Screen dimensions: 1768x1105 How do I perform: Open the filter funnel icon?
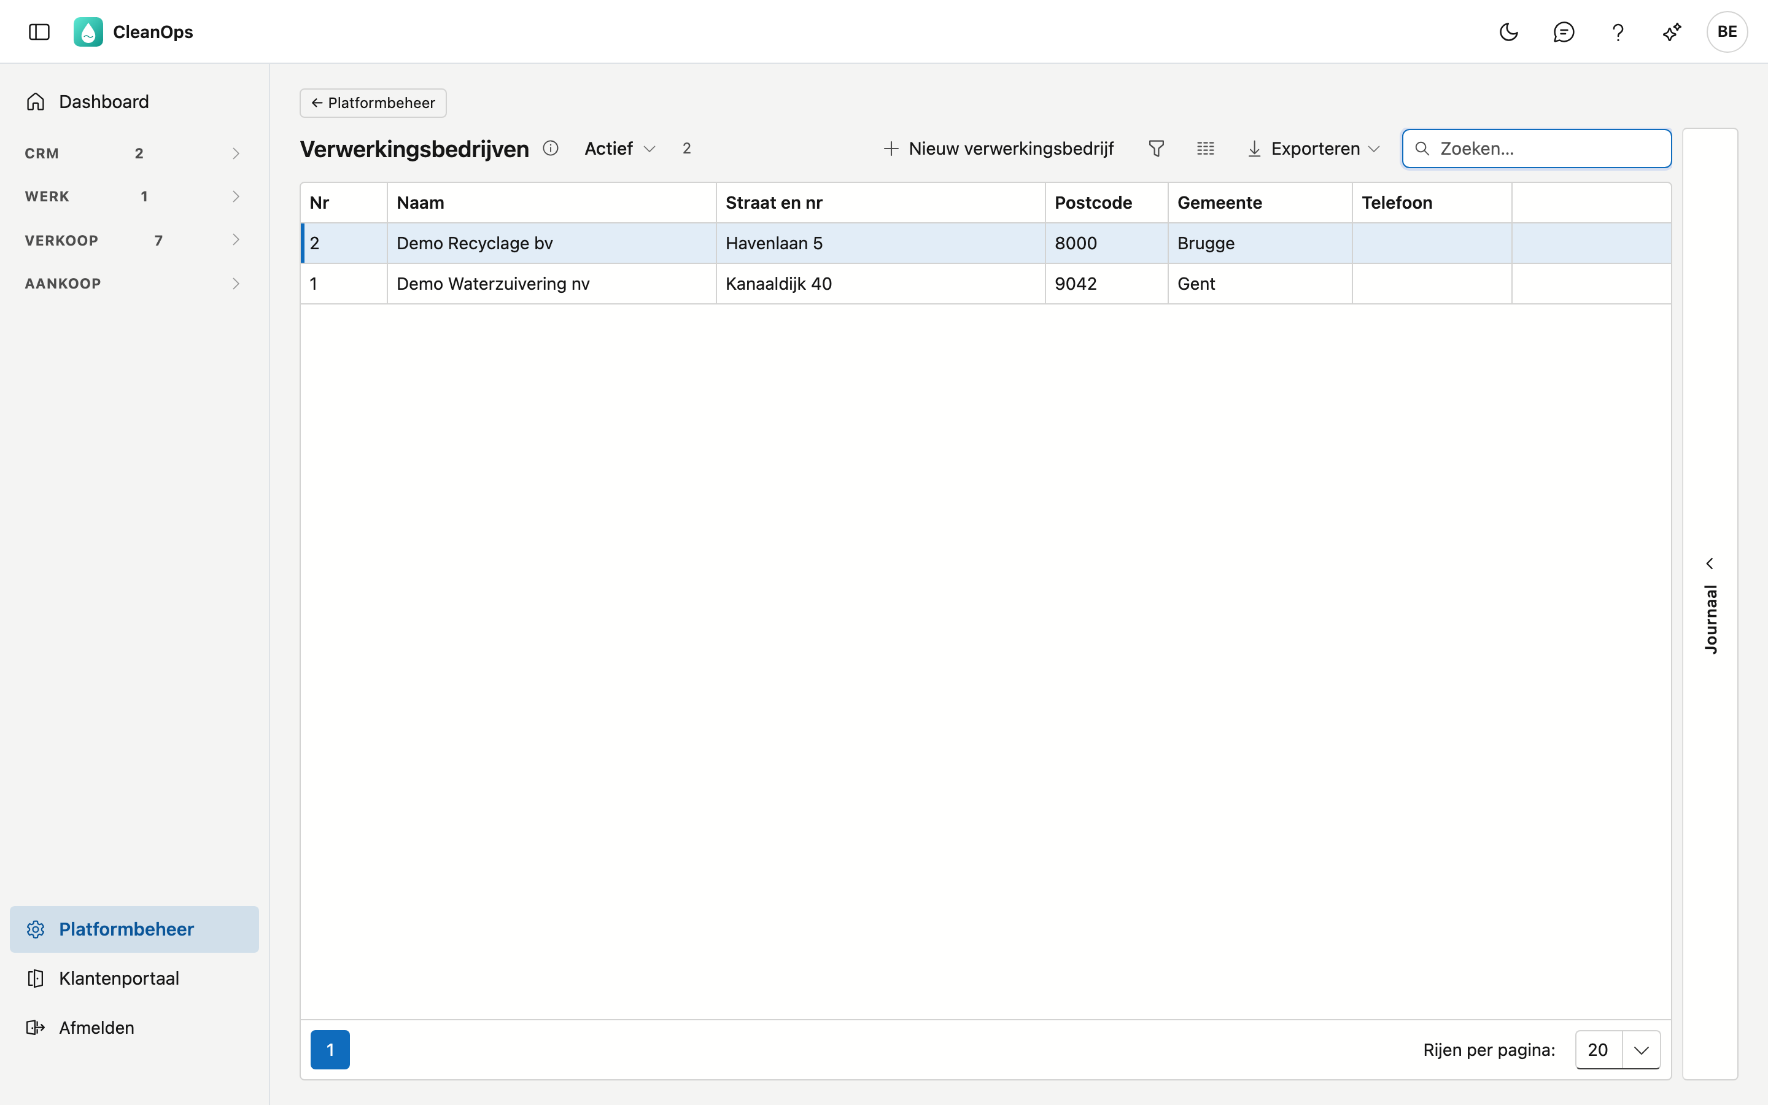point(1156,149)
